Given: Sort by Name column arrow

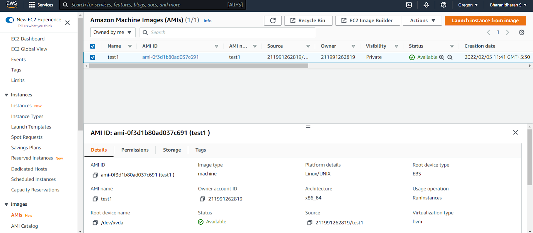Looking at the screenshot, I should (130, 46).
